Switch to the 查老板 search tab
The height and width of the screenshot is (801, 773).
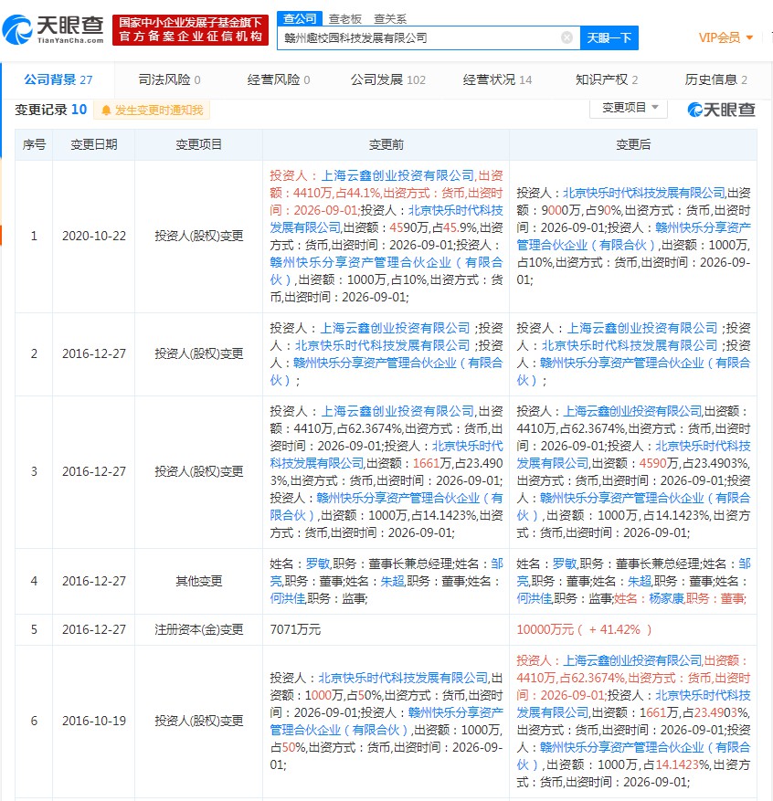[344, 19]
